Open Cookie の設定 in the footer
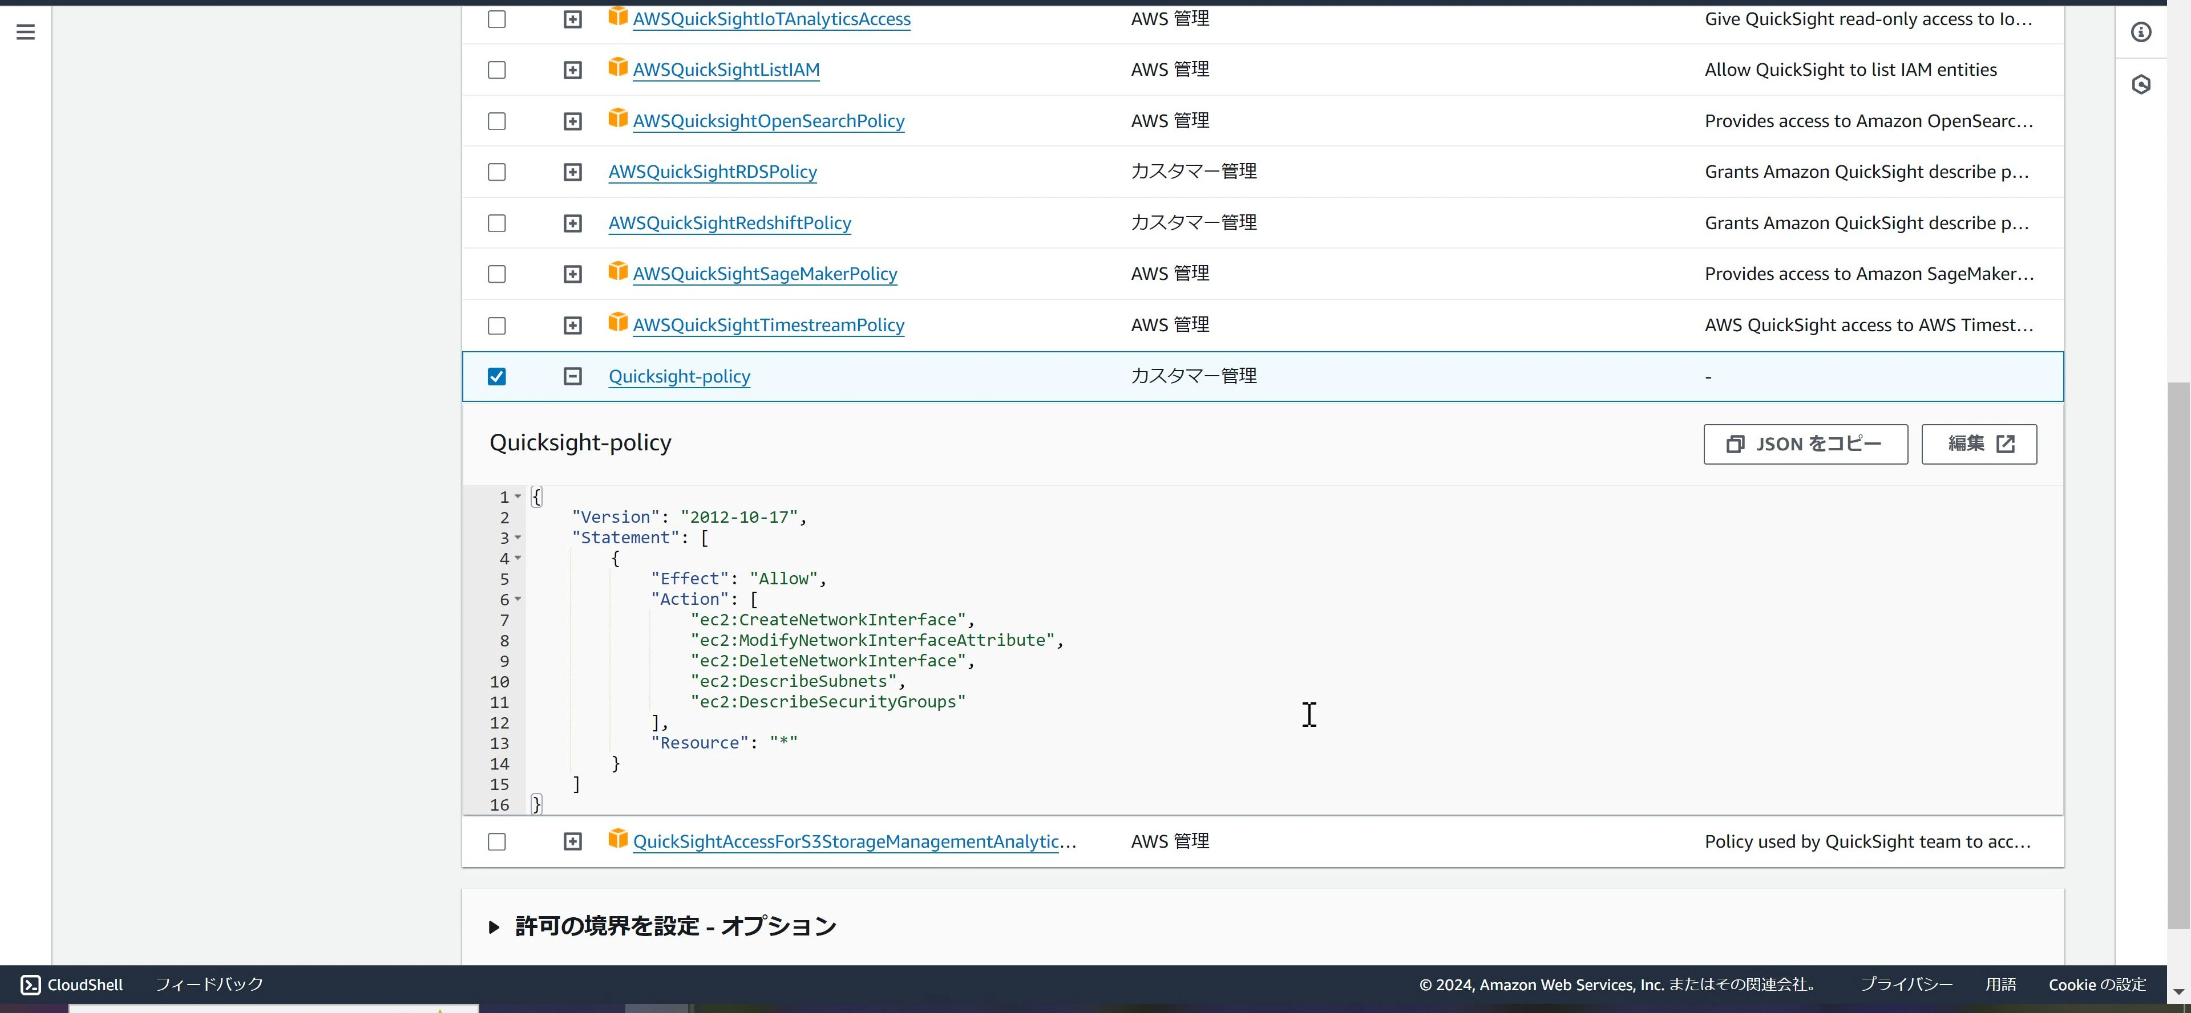This screenshot has height=1013, width=2191. tap(2097, 984)
